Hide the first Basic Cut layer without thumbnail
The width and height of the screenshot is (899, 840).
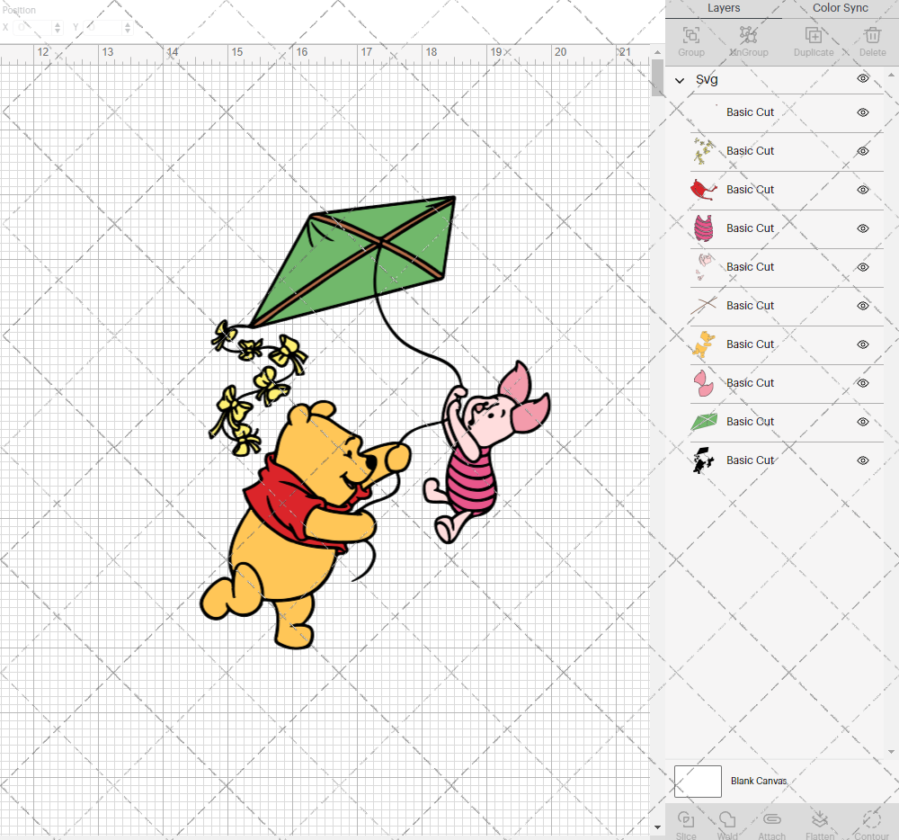coord(863,112)
